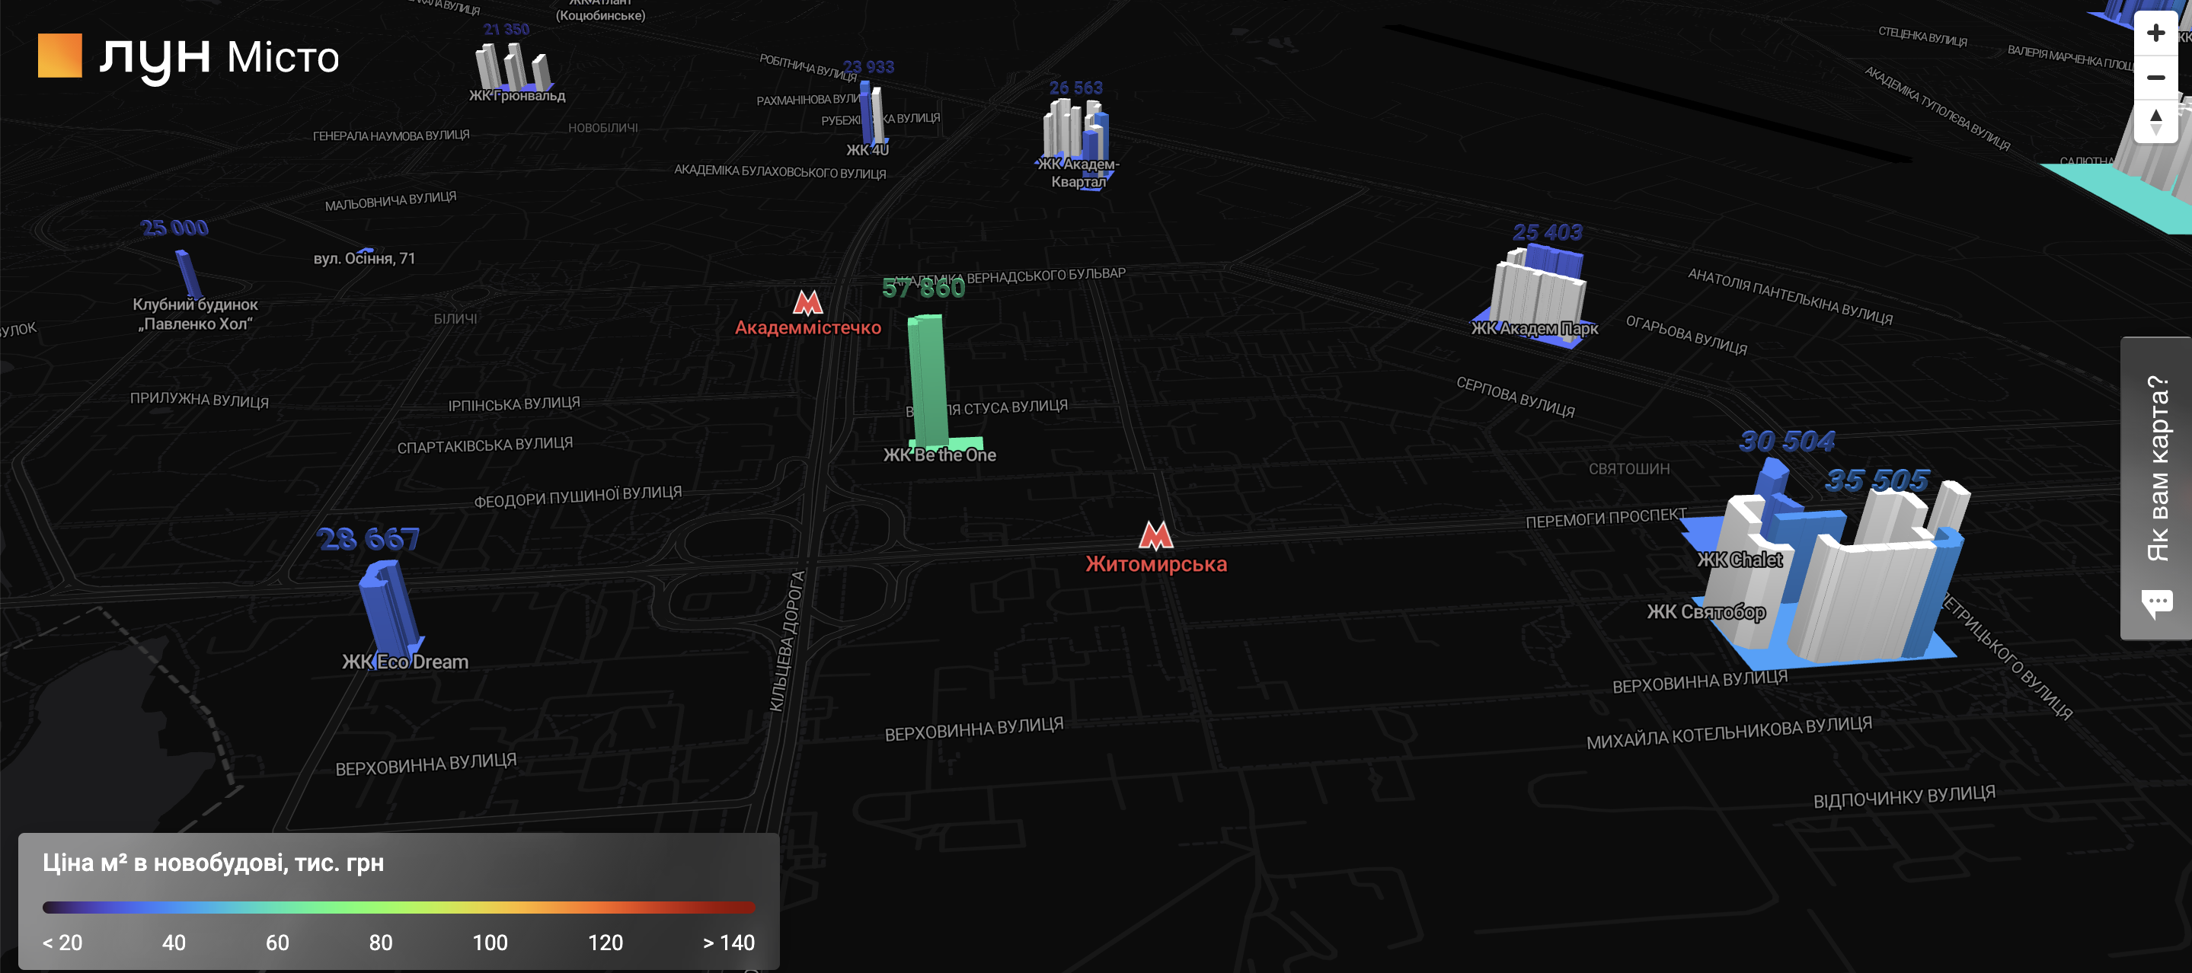Screen dimensions: 2192x973
Task: Click the Житомирська metro station icon
Action: point(1155,536)
